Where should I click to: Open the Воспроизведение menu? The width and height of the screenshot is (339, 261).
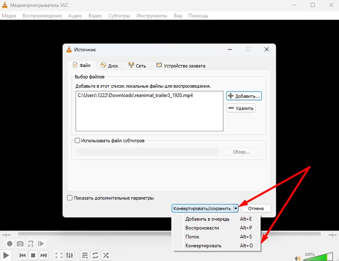tap(42, 16)
